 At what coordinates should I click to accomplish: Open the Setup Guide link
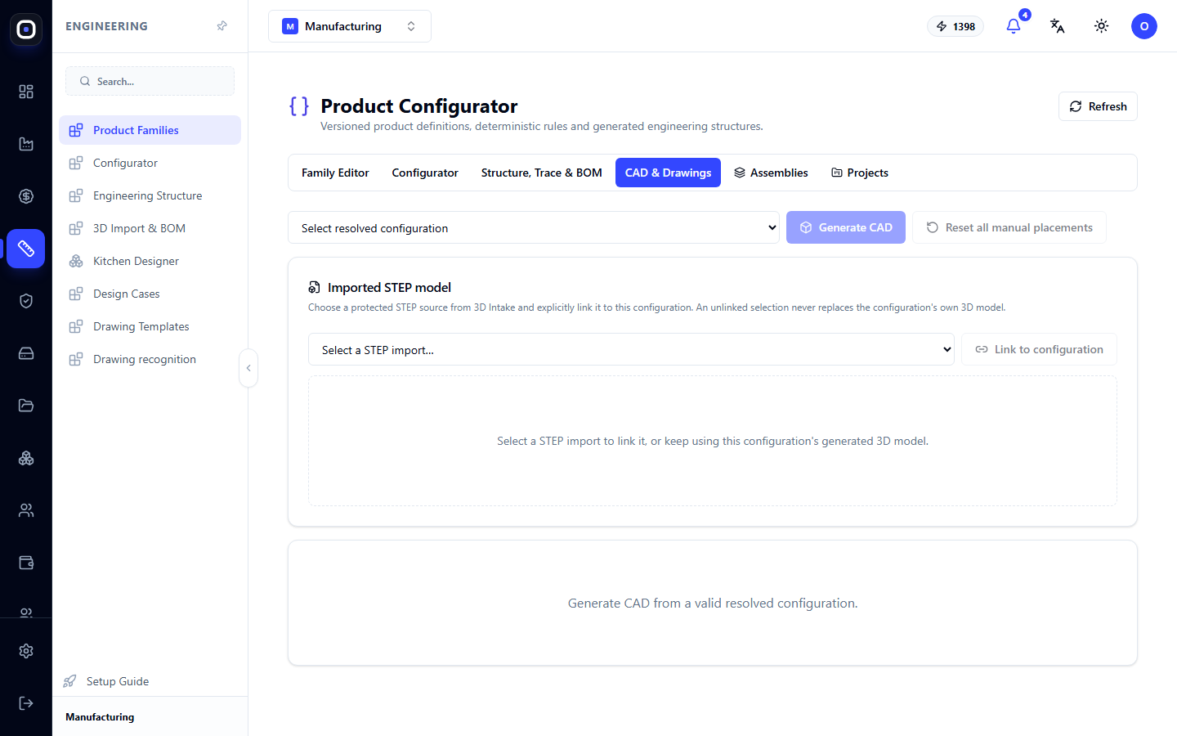(106, 681)
